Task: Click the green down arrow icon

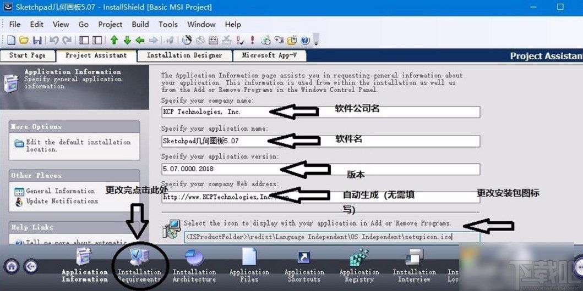Action: pos(127,40)
